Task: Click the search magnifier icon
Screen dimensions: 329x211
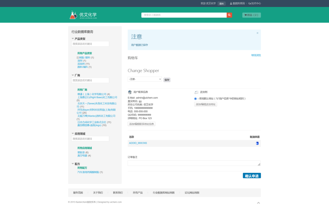Action: (229, 15)
